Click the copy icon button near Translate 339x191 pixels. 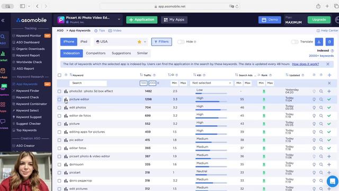(x=329, y=42)
